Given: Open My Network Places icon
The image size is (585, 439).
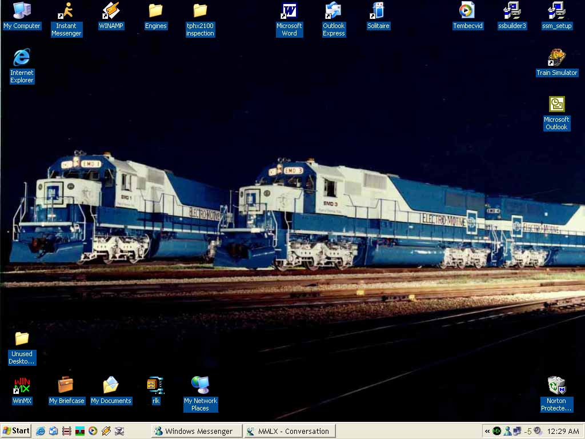Looking at the screenshot, I should (201, 394).
